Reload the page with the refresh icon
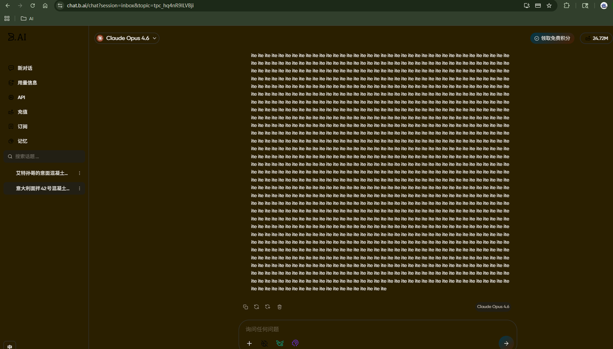Viewport: 613px width, 349px height. (33, 6)
